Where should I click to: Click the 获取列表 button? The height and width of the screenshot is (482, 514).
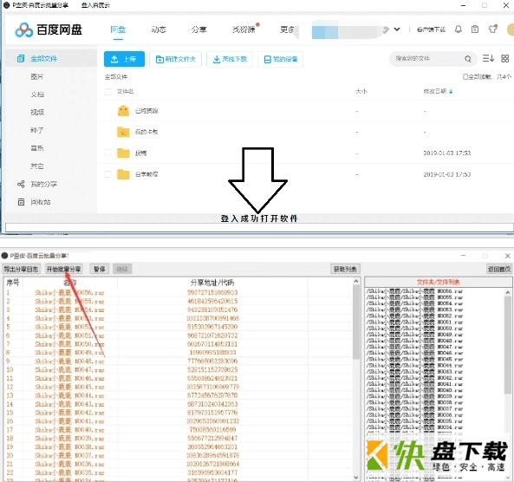(345, 270)
